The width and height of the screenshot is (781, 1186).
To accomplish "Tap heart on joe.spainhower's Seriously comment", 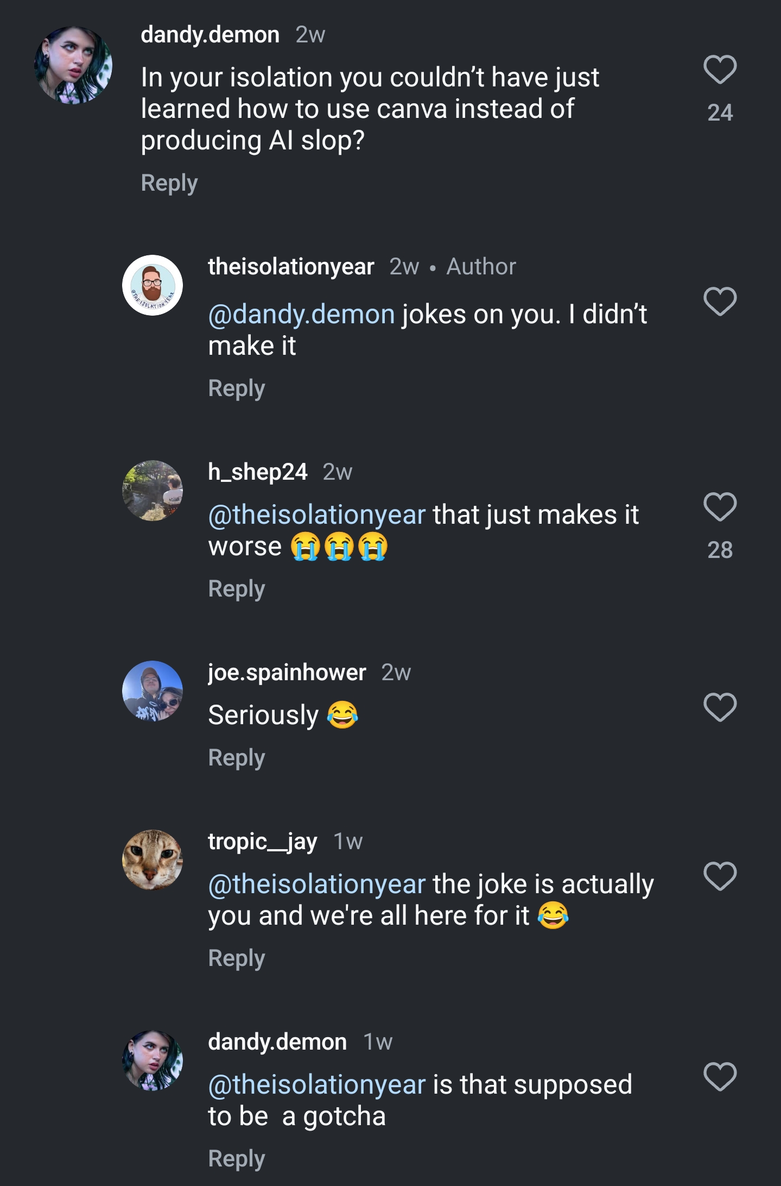I will click(720, 707).
